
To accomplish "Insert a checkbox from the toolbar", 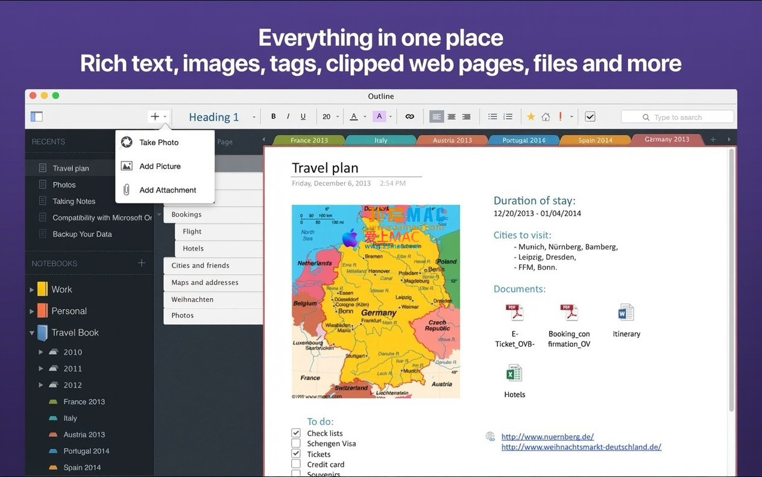I will [x=590, y=117].
